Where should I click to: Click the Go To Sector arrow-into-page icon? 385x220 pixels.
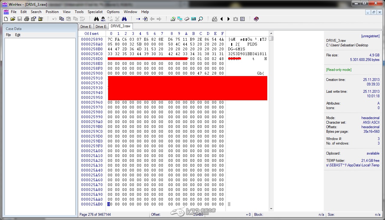tap(145, 19)
